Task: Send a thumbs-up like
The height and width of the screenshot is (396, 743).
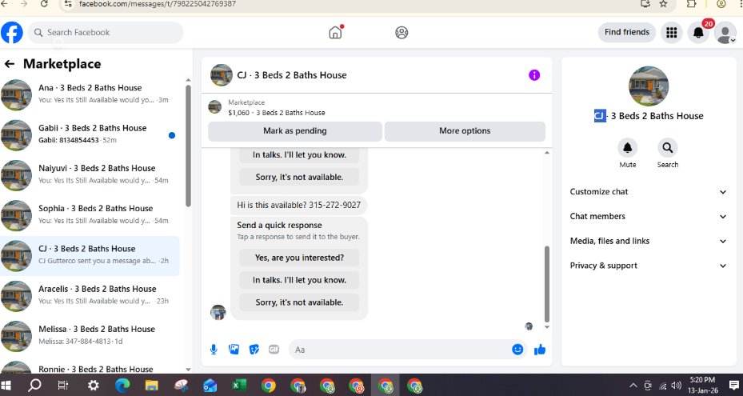Action: pyautogui.click(x=540, y=350)
